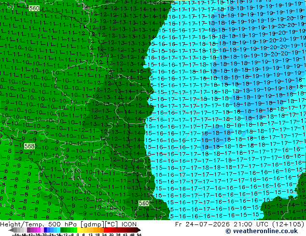Click the 'Fr 24-07-2026 21:00 UTC (12+105)' timestamp
Screen dimensions: 306x236
point(240,224)
